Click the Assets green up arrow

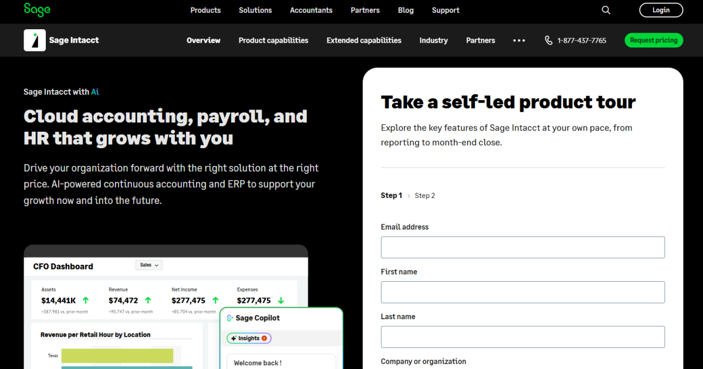point(86,300)
